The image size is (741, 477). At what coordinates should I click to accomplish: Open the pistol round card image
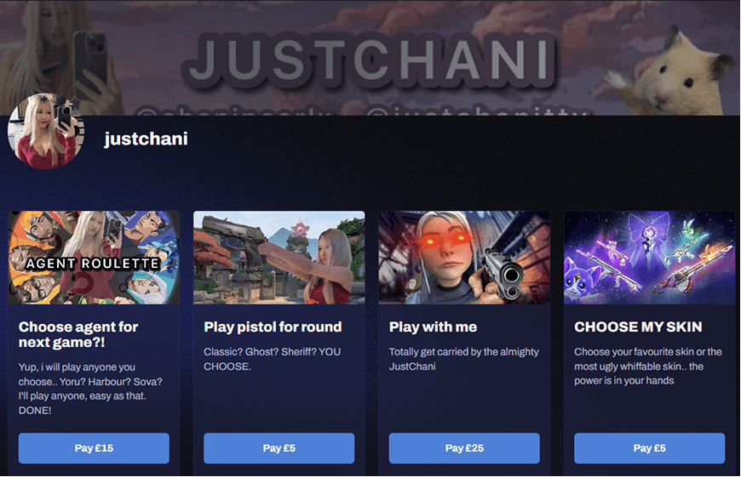[279, 257]
